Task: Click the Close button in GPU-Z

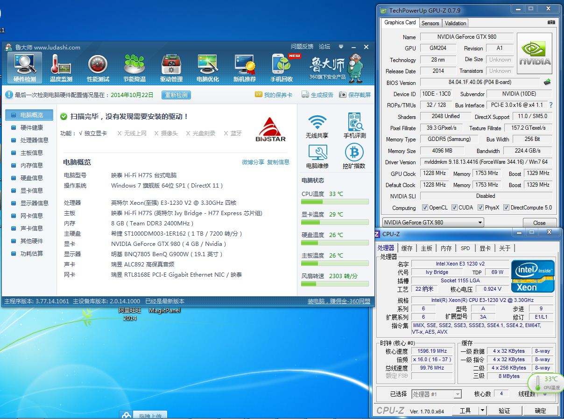Action: point(539,223)
